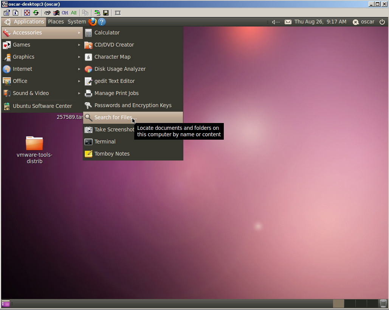
Task: Expand the Office submenu
Action: (x=42, y=81)
